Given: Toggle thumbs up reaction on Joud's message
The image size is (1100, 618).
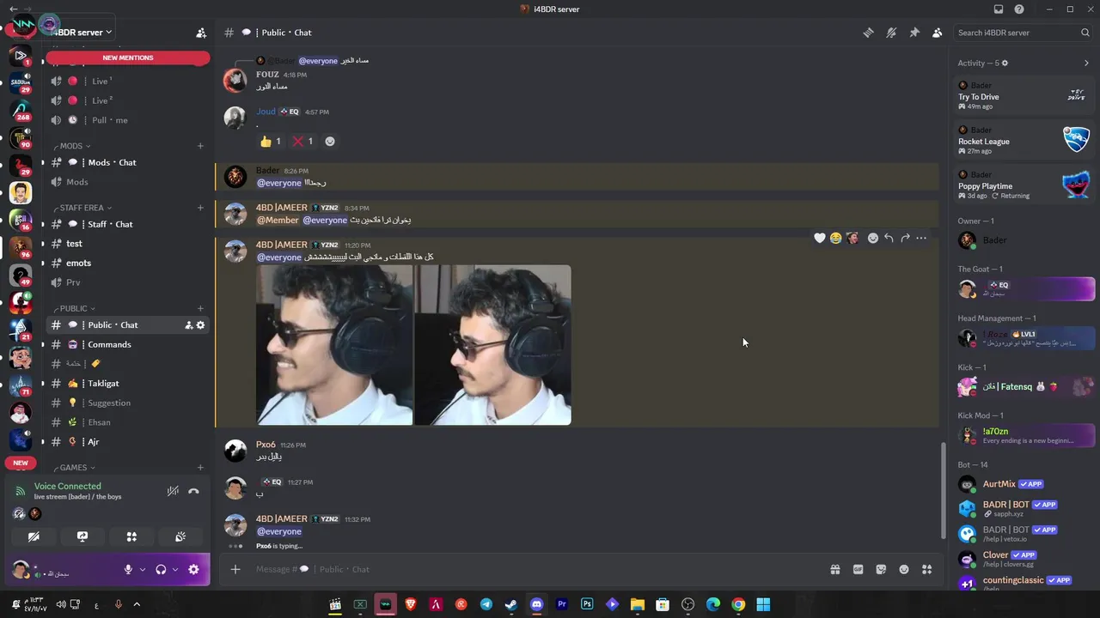Looking at the screenshot, I should (271, 141).
